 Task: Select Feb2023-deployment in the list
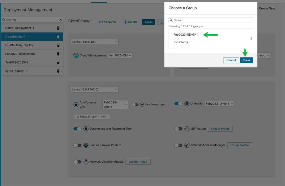(x=32, y=54)
